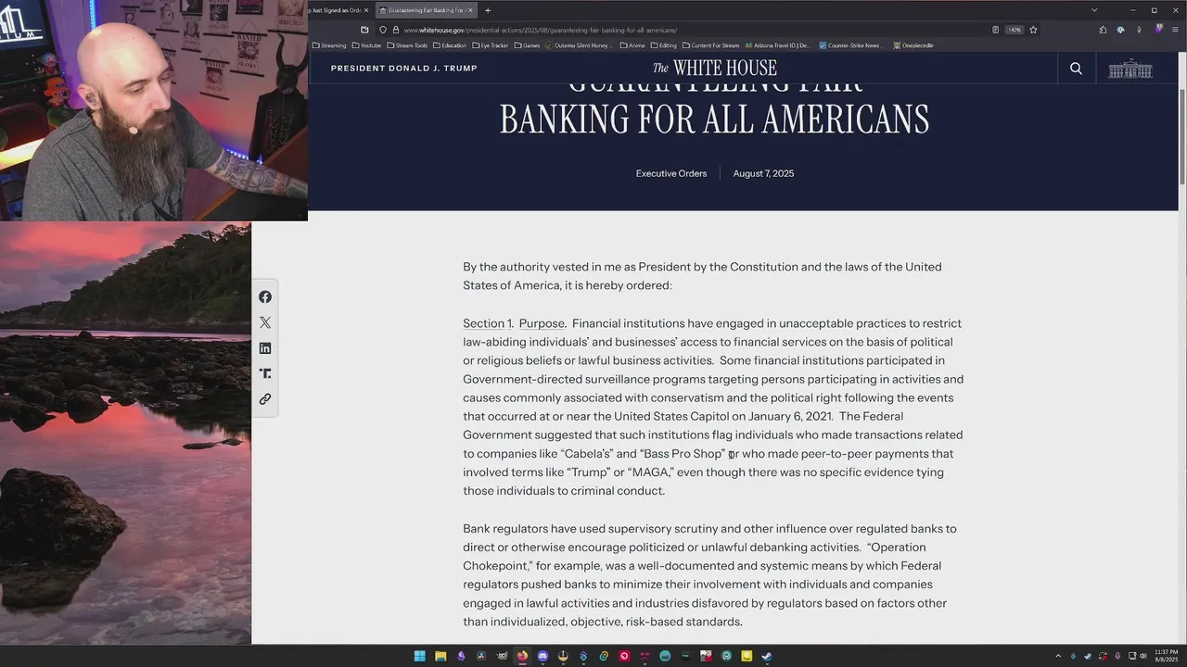This screenshot has height=667, width=1187.
Task: Close the 'Just Signed an Order' tab
Action: coord(365,10)
